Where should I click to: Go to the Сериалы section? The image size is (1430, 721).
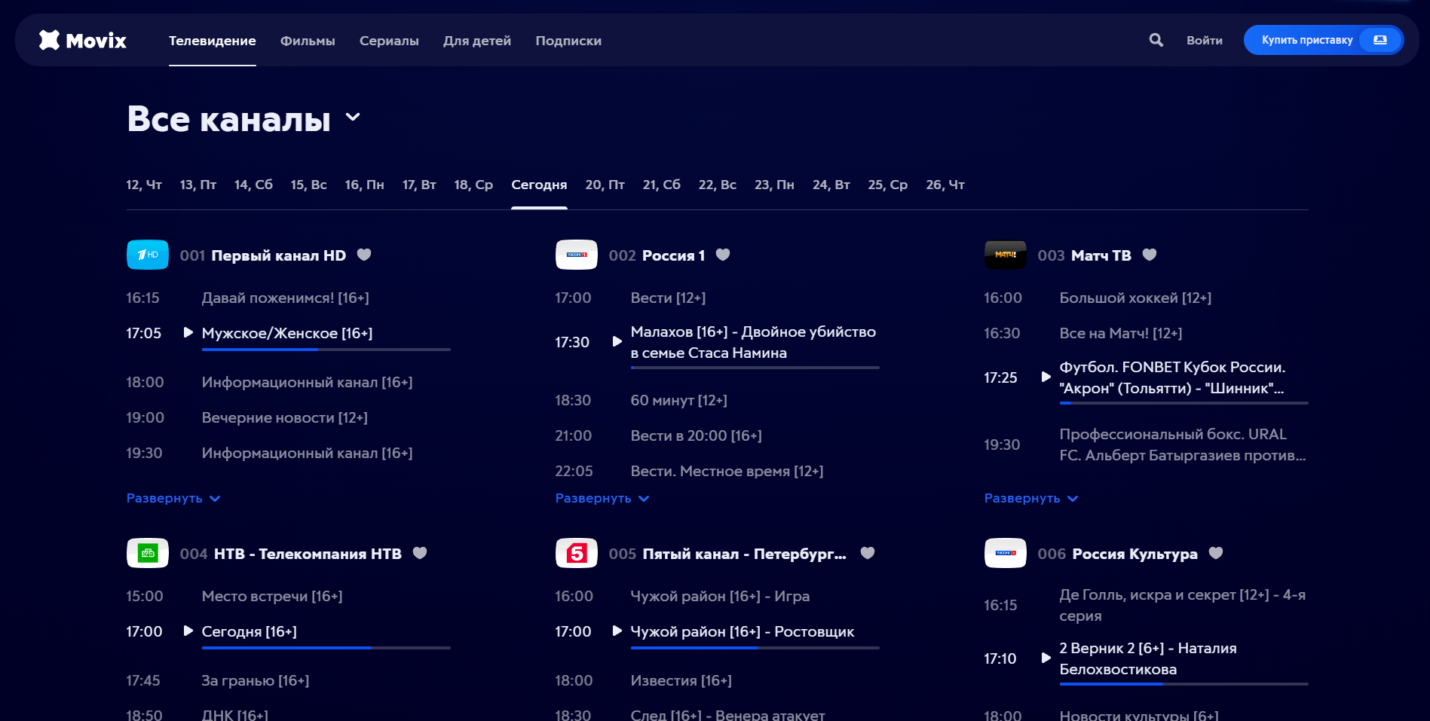[389, 41]
